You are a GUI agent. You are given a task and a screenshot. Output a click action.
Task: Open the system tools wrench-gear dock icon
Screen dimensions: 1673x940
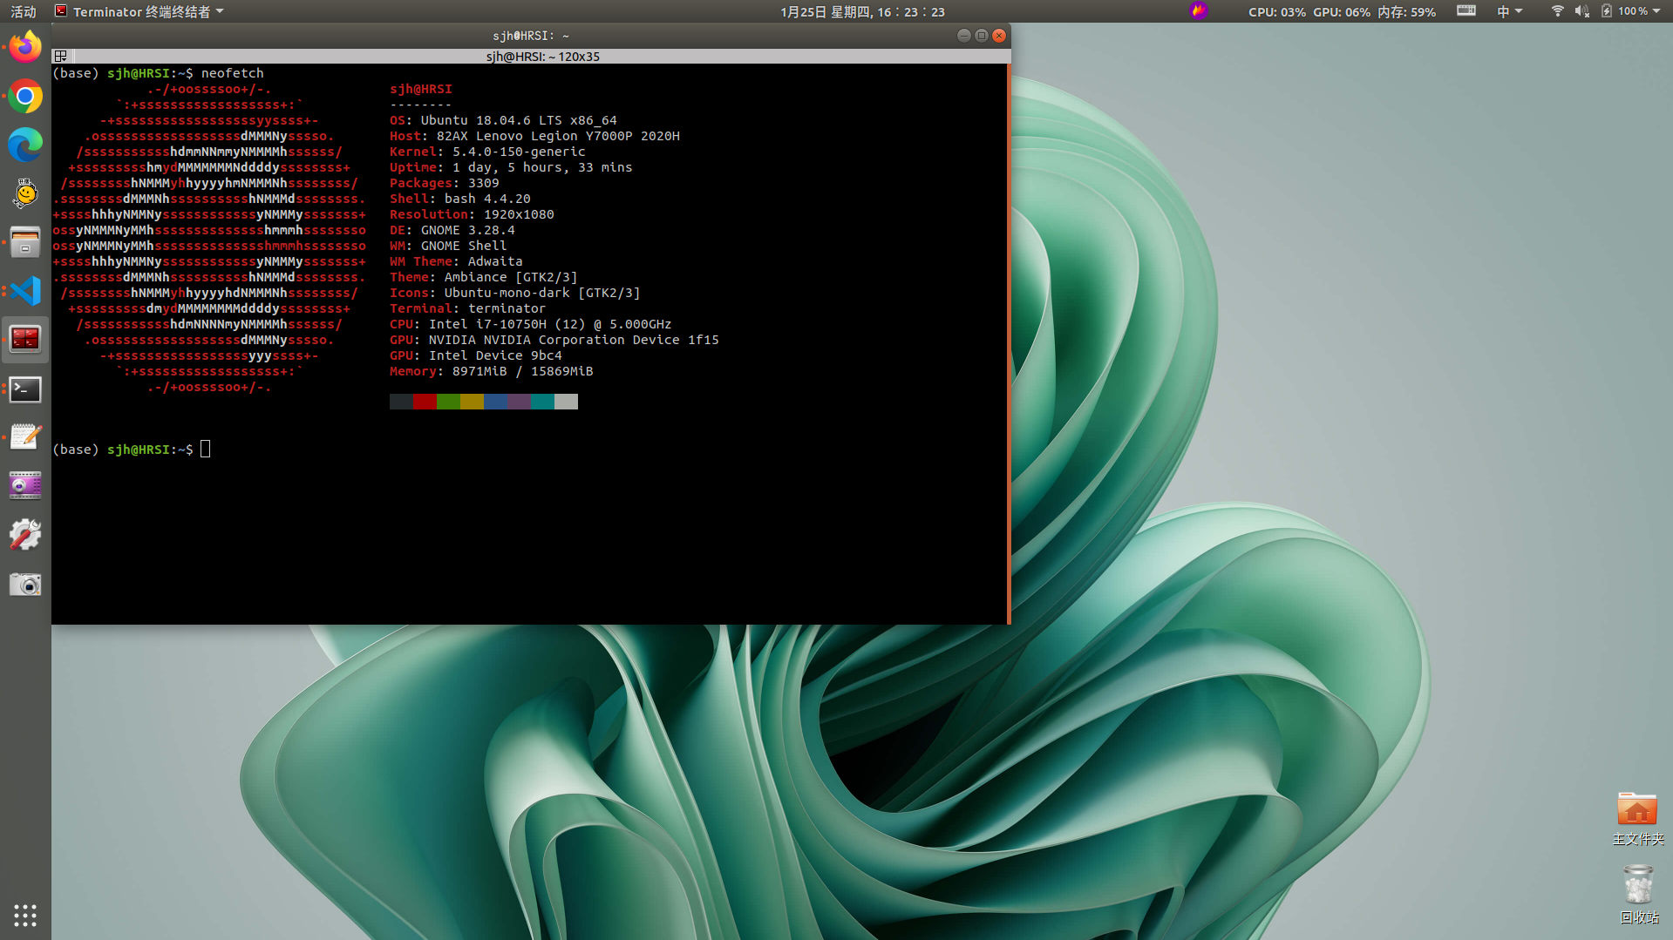tap(24, 534)
